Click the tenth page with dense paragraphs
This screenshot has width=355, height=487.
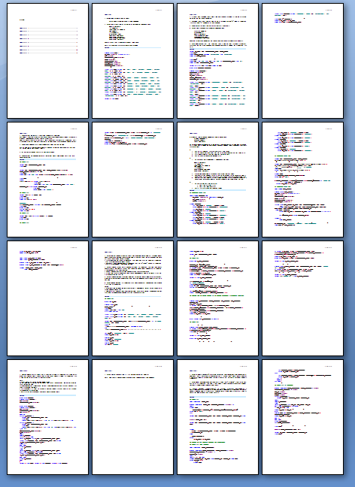pos(132,298)
